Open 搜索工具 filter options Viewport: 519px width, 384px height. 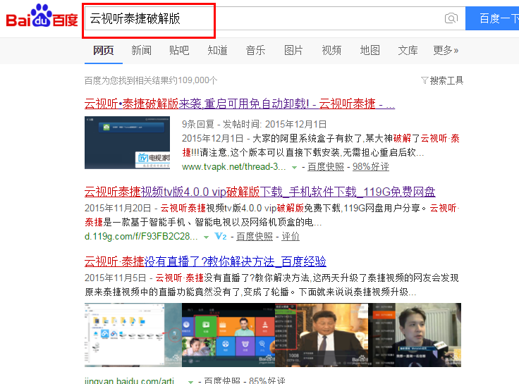click(442, 80)
